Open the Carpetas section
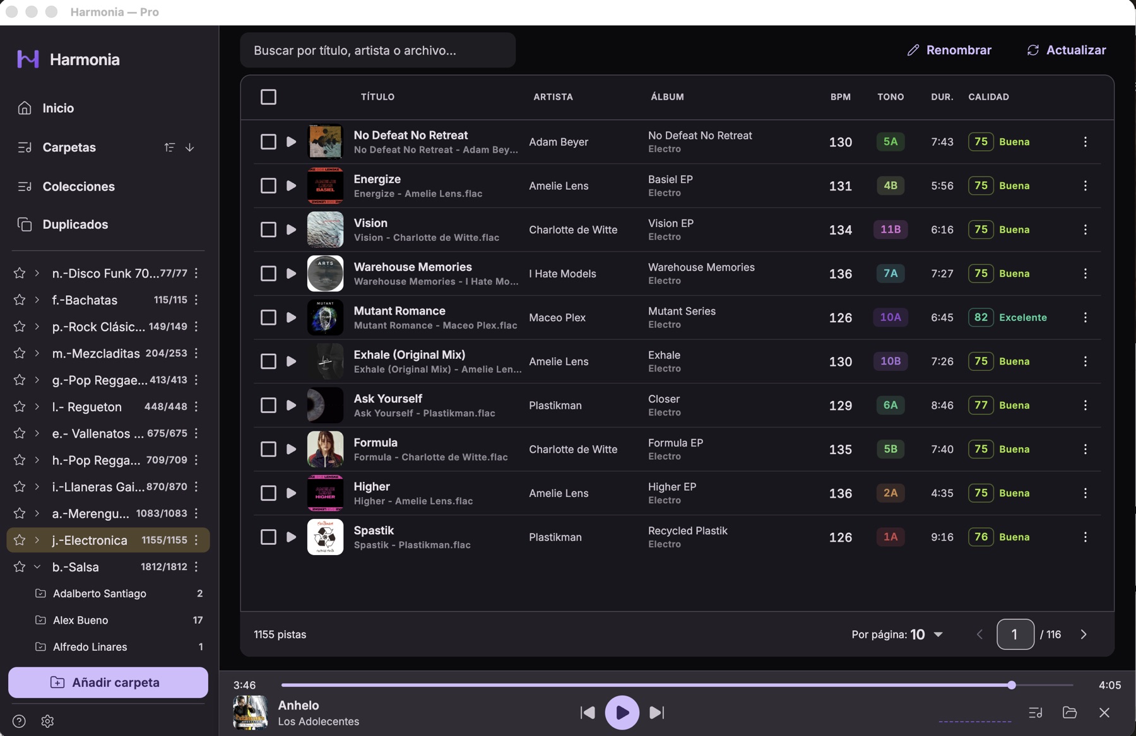This screenshot has height=736, width=1136. pos(69,147)
